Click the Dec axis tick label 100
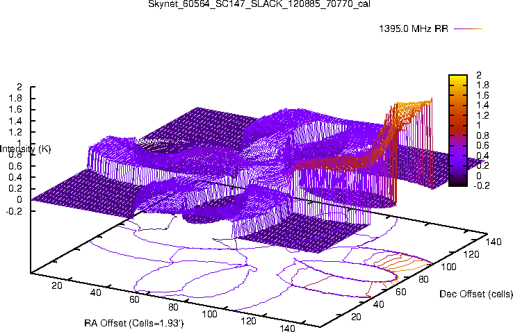Image resolution: width=513 pixels, height=332 pixels. pyautogui.click(x=448, y=267)
